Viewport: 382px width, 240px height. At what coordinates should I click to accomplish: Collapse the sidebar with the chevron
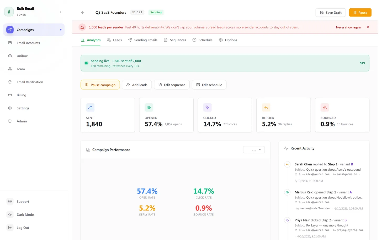pyautogui.click(x=60, y=12)
